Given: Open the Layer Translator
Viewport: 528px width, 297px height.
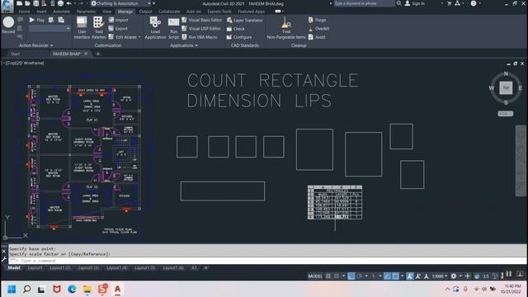Looking at the screenshot, I should coord(244,20).
